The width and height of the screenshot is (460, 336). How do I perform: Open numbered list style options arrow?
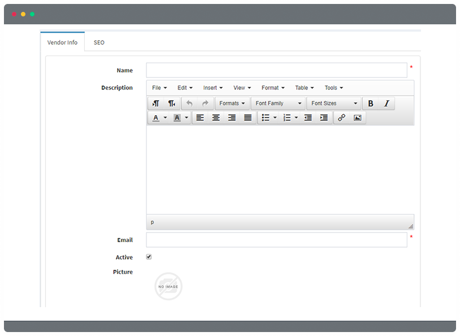click(x=296, y=118)
